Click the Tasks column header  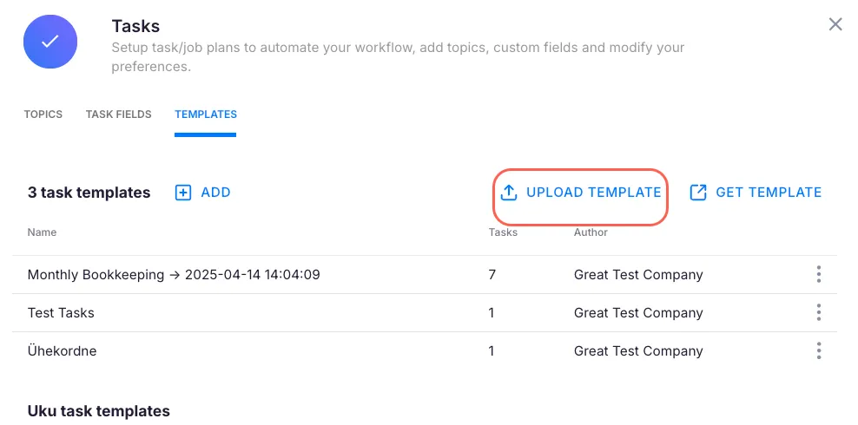tap(503, 232)
